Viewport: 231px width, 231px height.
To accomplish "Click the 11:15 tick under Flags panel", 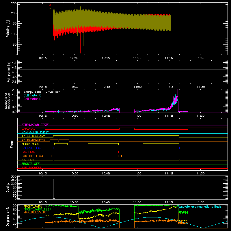I will (x=169, y=174).
